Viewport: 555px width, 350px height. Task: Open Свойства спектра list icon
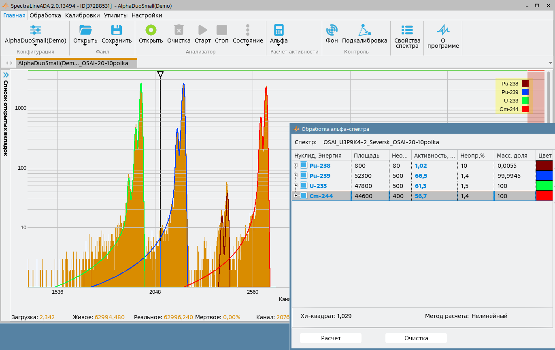[x=407, y=30]
